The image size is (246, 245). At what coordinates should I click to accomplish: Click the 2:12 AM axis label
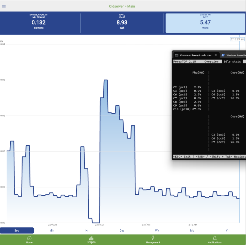(193, 225)
